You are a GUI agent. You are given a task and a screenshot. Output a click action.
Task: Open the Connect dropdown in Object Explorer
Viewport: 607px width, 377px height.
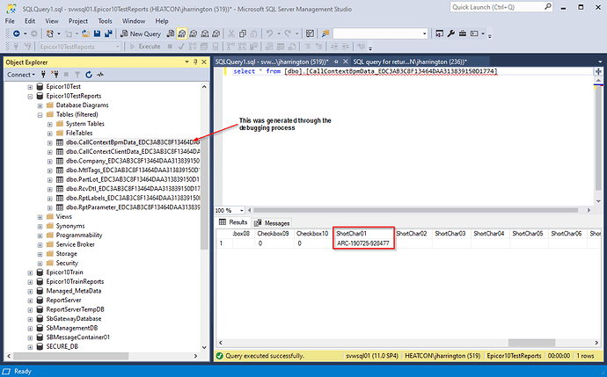point(21,75)
